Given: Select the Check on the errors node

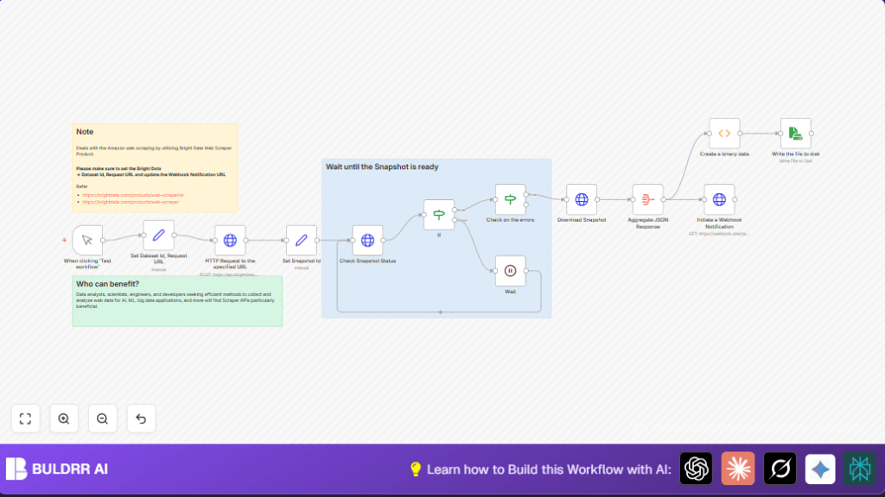Looking at the screenshot, I should click(x=510, y=199).
